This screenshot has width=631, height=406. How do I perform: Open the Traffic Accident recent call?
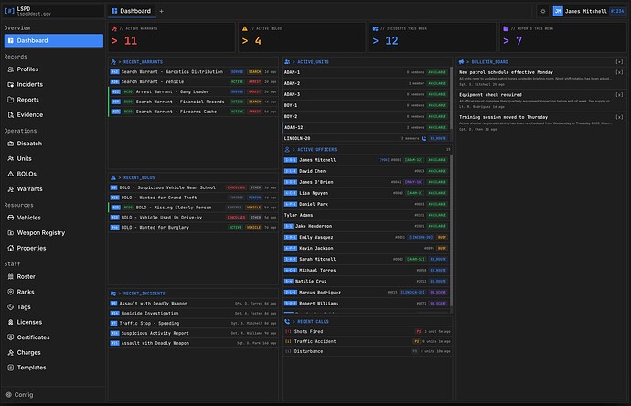(367, 342)
